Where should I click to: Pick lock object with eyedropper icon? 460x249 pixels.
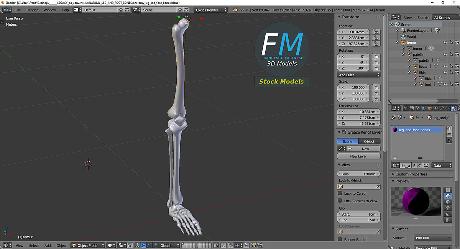(378, 187)
